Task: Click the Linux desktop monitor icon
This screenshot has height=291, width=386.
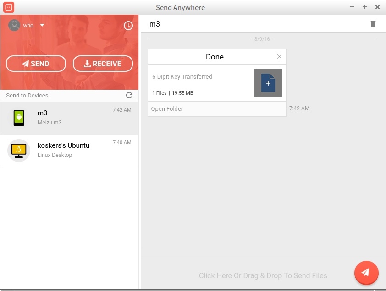Action: [x=19, y=151]
